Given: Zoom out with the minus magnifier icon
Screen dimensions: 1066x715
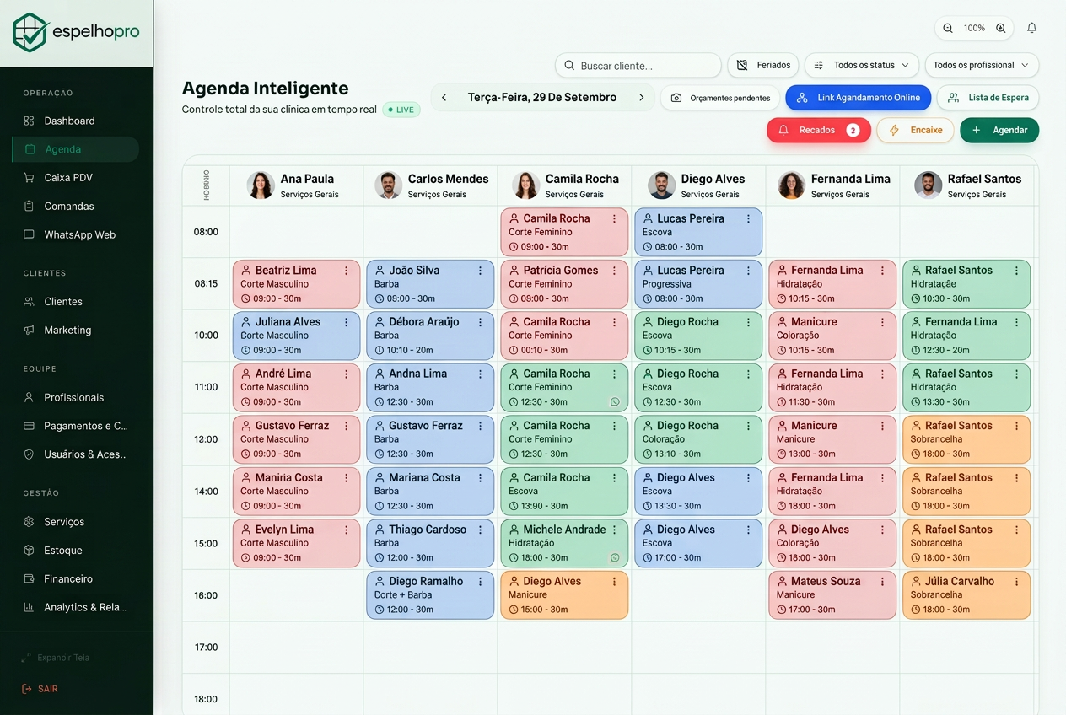Looking at the screenshot, I should click(948, 28).
